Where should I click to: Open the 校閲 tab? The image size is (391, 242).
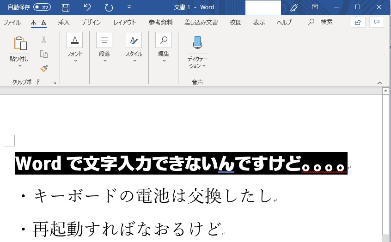coord(235,23)
